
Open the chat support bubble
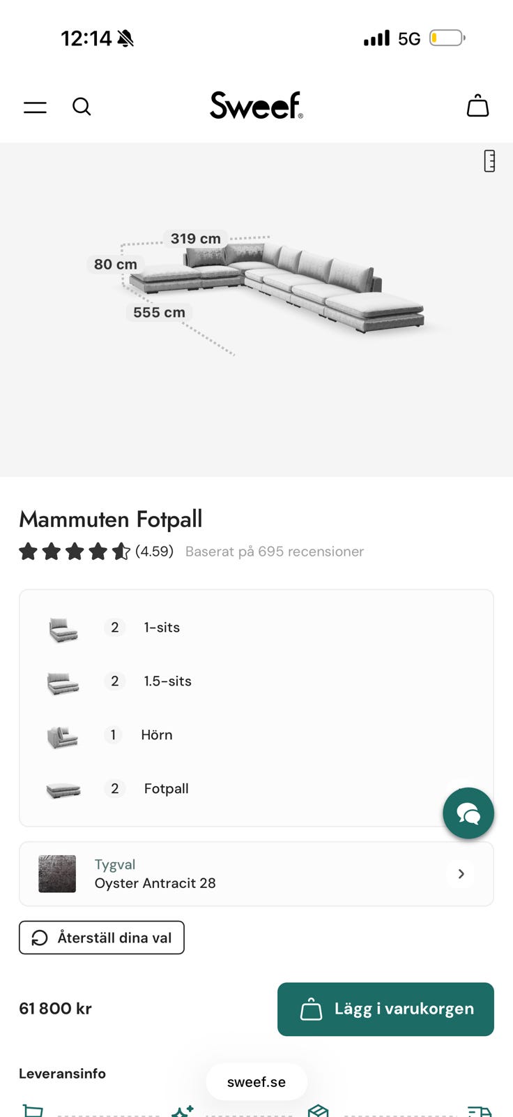click(468, 813)
